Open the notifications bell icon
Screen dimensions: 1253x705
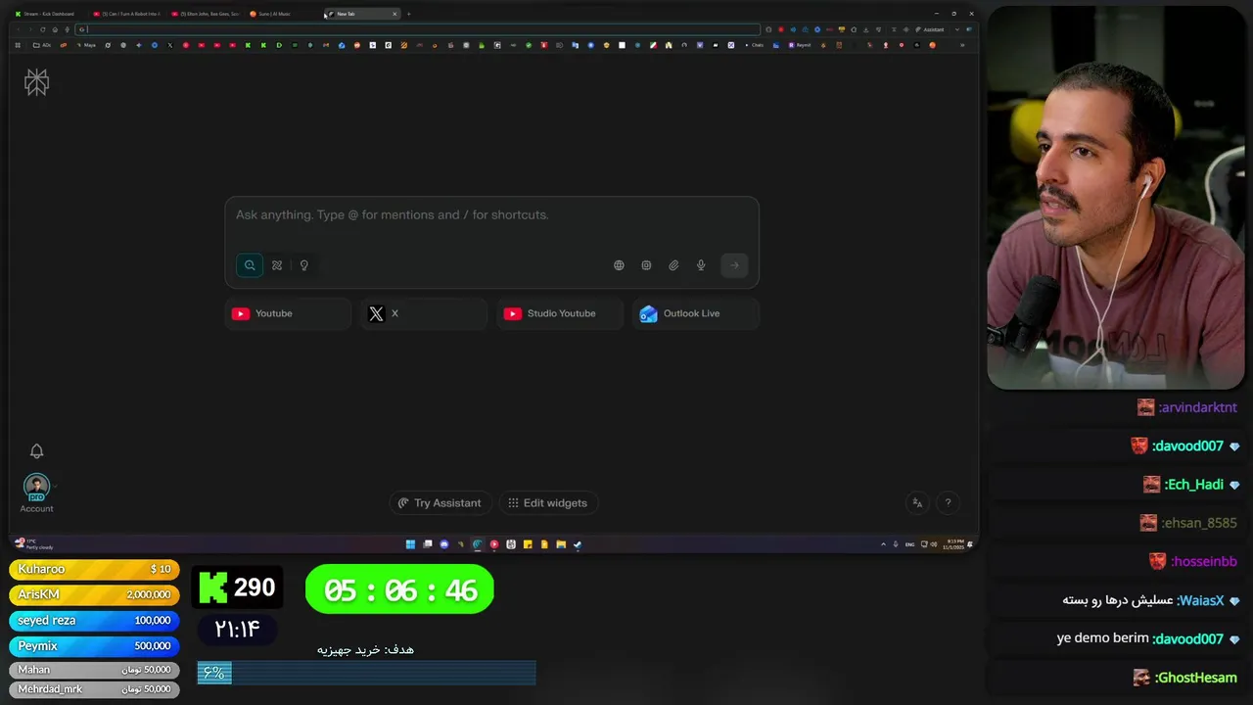[x=36, y=451]
